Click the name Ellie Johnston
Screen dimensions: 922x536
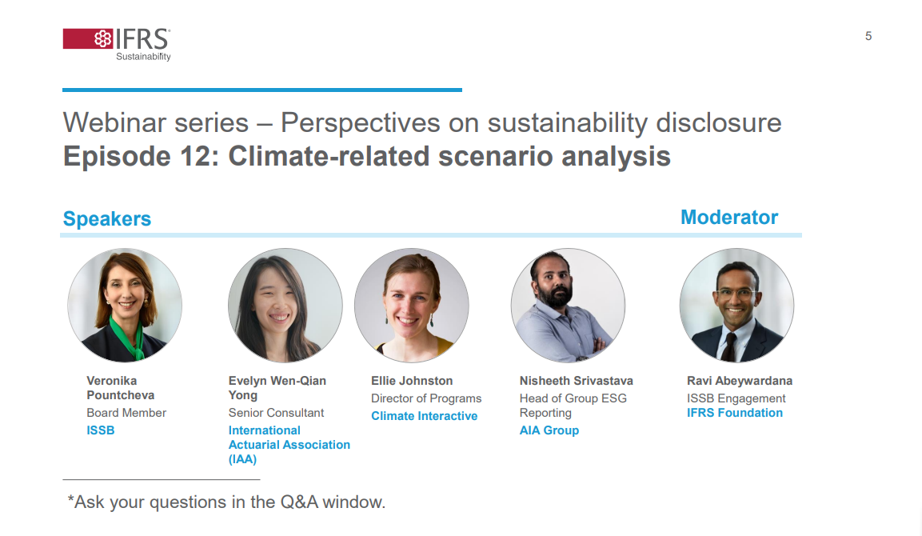point(412,381)
